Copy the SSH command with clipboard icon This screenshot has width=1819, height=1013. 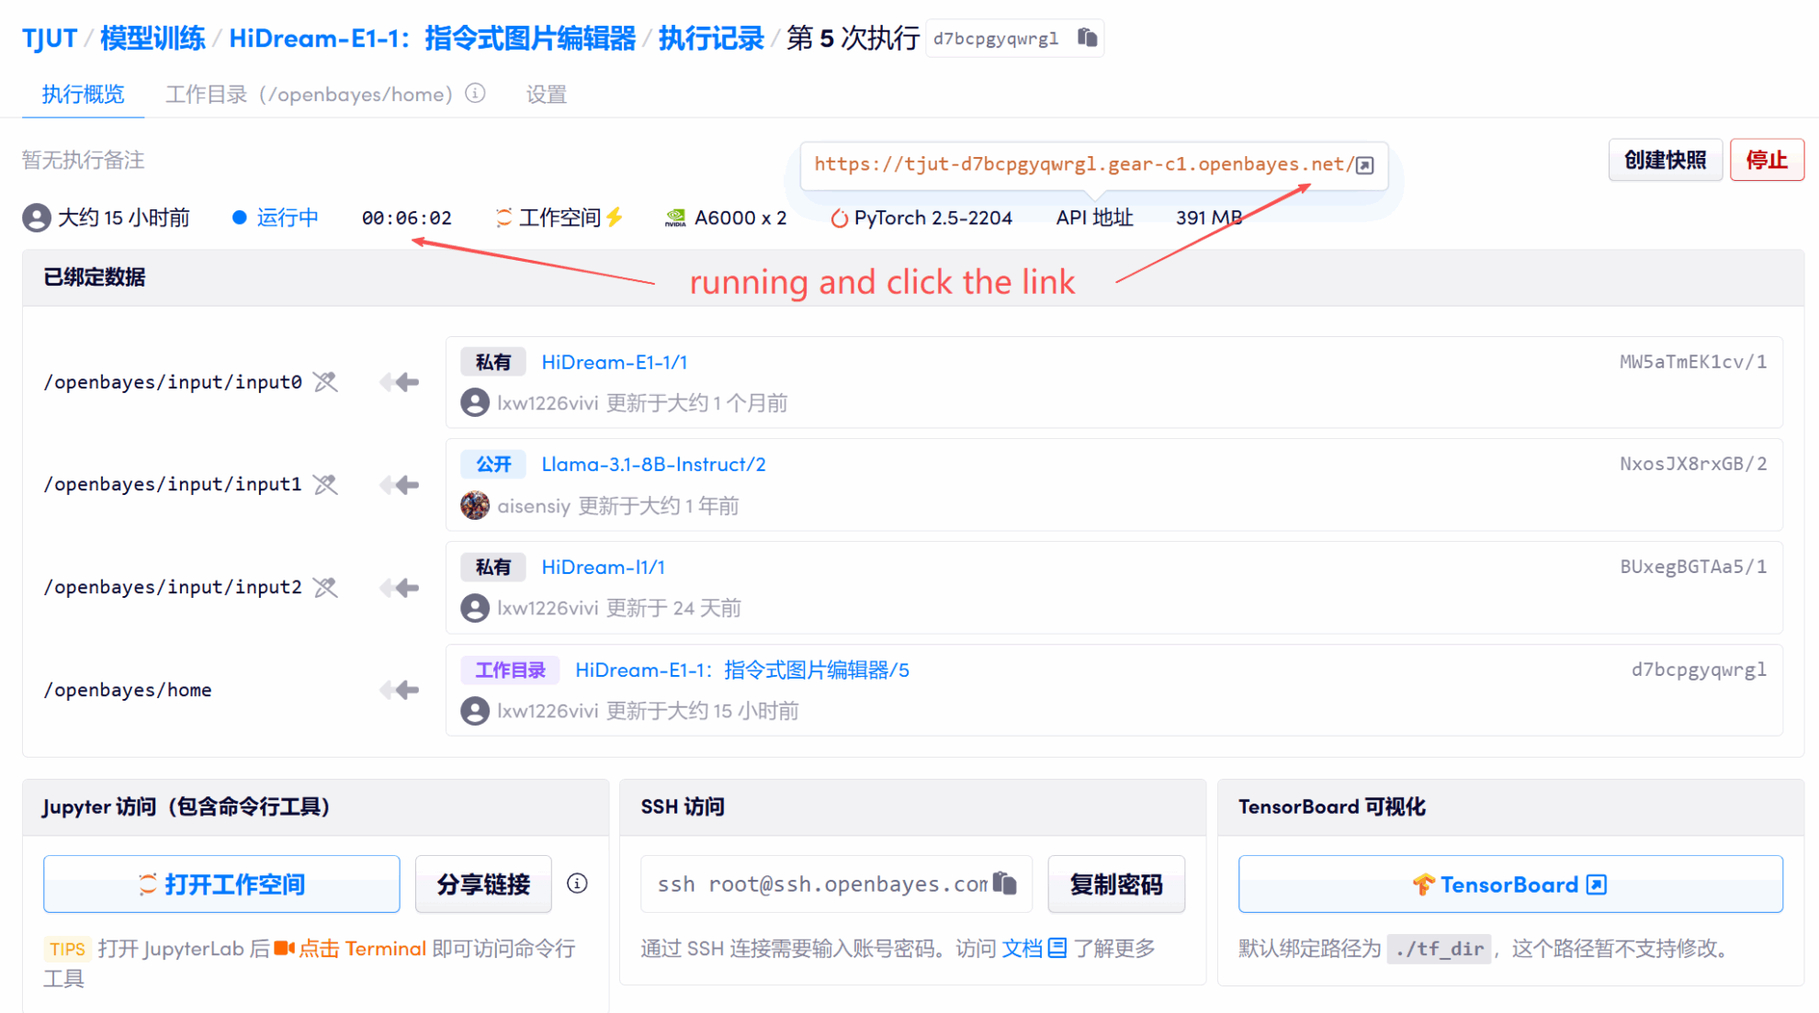(1005, 884)
